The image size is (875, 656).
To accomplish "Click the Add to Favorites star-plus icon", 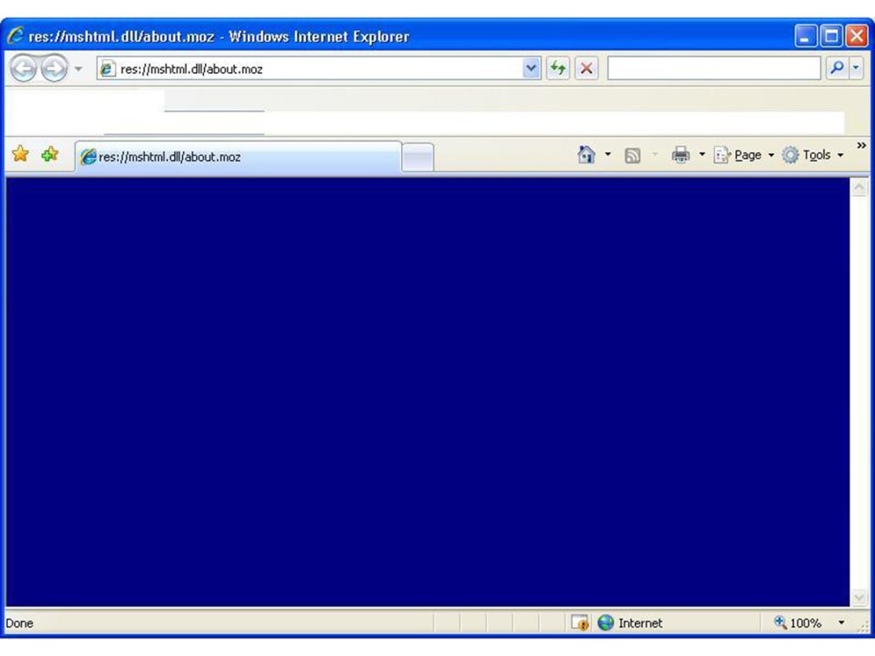I will (50, 154).
